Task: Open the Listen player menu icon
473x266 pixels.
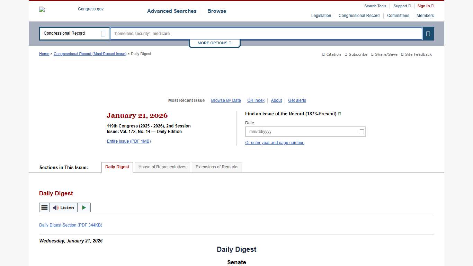Action: tap(44, 207)
